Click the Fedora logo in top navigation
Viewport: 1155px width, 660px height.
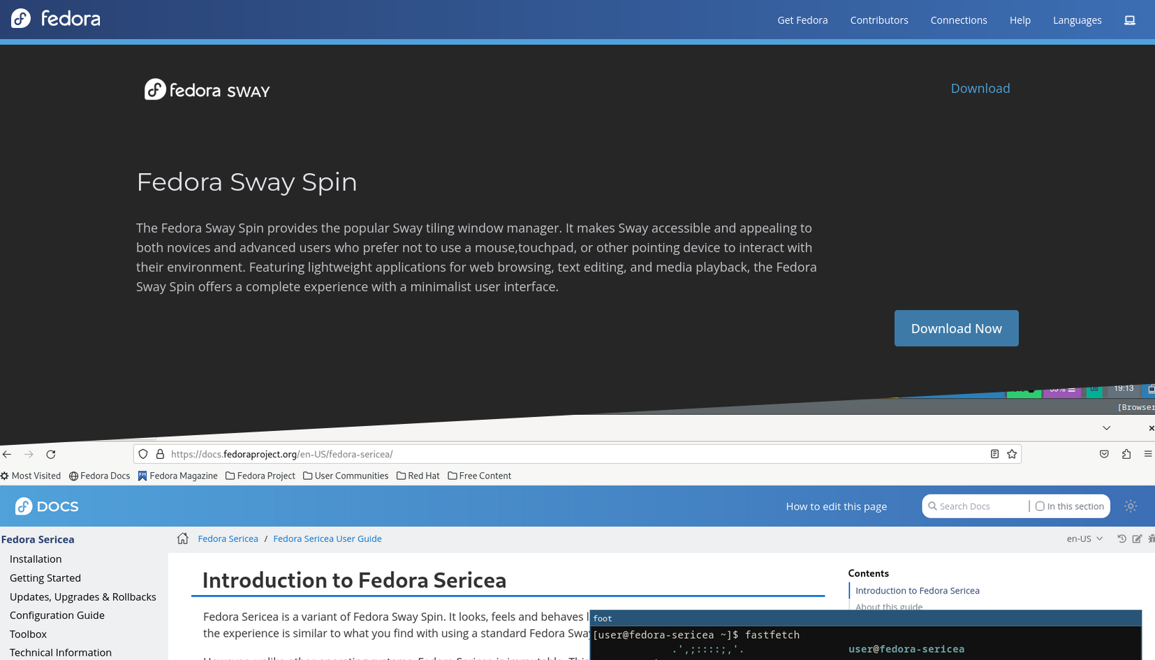(x=56, y=19)
